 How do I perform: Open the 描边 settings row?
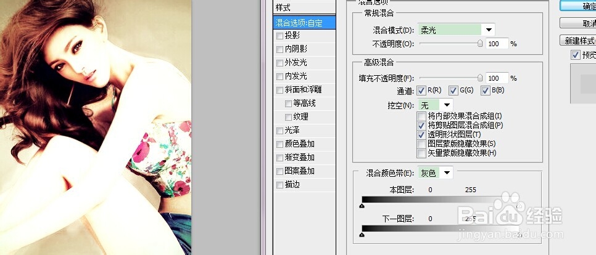pos(304,184)
